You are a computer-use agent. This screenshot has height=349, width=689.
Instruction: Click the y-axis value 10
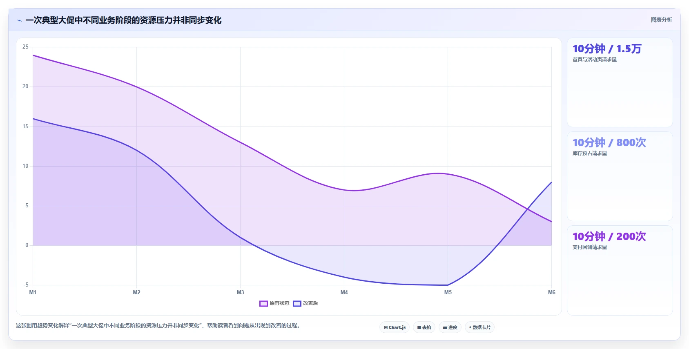pyautogui.click(x=25, y=166)
